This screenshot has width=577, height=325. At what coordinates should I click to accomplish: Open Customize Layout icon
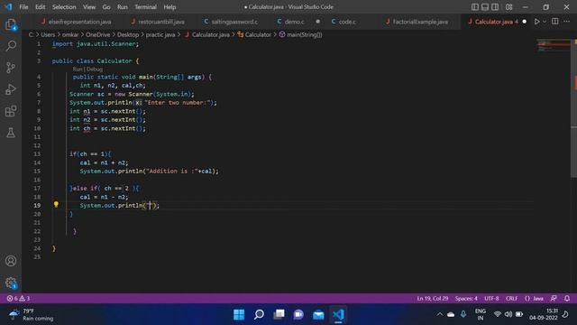(x=508, y=7)
